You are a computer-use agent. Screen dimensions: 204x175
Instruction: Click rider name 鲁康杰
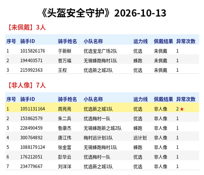click(64, 128)
